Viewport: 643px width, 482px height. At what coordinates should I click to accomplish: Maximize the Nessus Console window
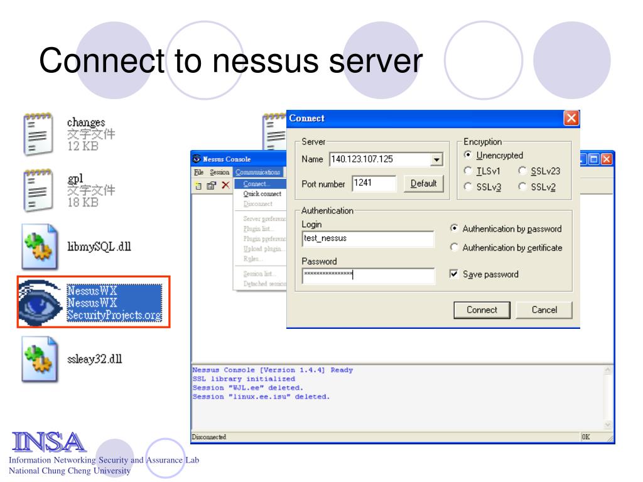pyautogui.click(x=593, y=159)
